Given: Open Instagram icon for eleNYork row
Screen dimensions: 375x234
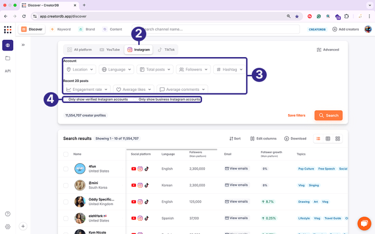Looking at the screenshot, I should (140, 218).
